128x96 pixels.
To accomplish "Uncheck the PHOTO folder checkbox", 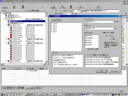I will point(86,40).
